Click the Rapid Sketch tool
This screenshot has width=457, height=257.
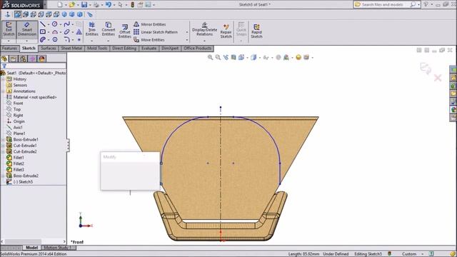256,31
